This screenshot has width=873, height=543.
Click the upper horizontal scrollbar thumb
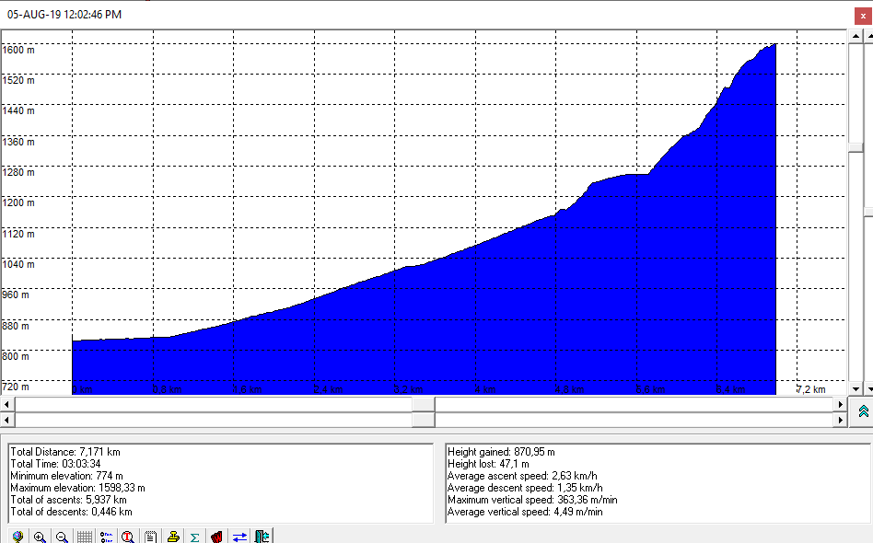(x=424, y=404)
